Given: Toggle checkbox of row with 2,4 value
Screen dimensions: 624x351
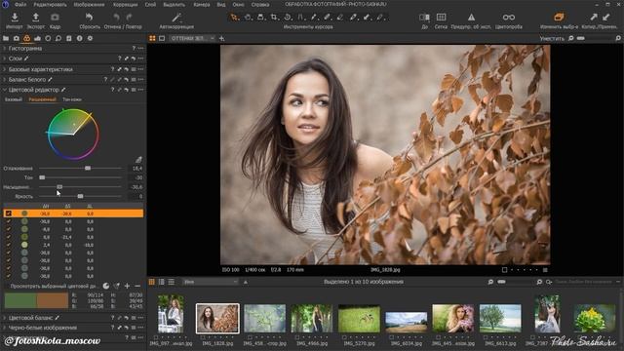Looking at the screenshot, I should coord(9,245).
